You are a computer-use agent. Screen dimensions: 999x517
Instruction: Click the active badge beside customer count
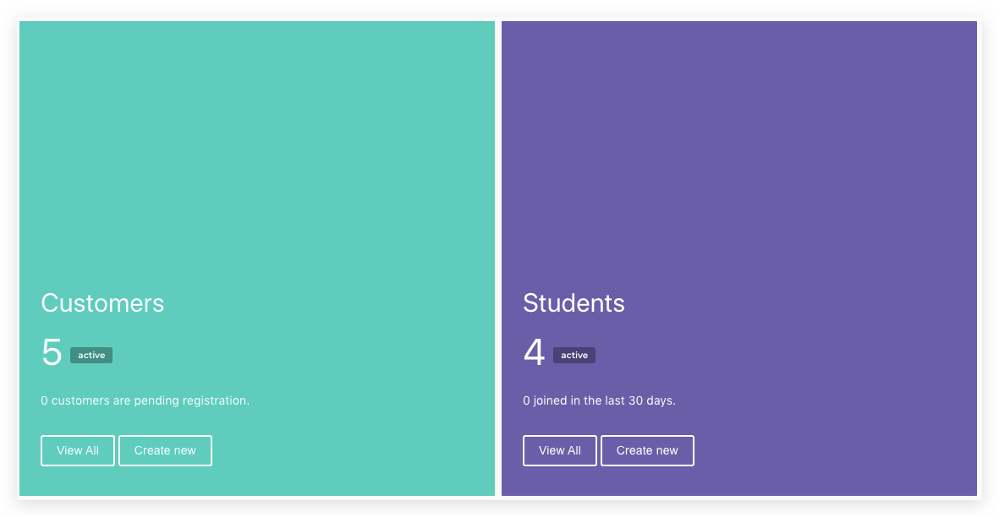(91, 355)
